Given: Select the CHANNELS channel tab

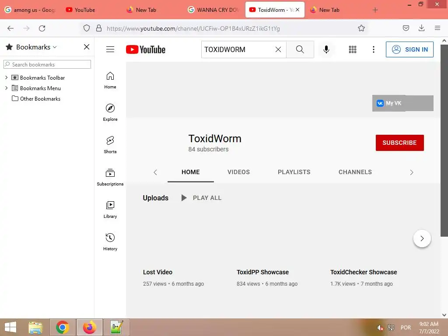Looking at the screenshot, I should pyautogui.click(x=355, y=172).
